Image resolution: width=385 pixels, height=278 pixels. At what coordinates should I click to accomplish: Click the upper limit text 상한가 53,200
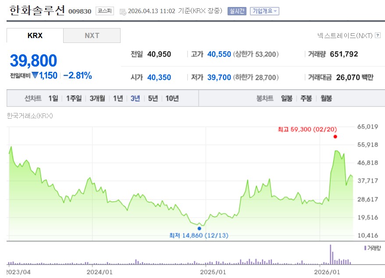256,54
